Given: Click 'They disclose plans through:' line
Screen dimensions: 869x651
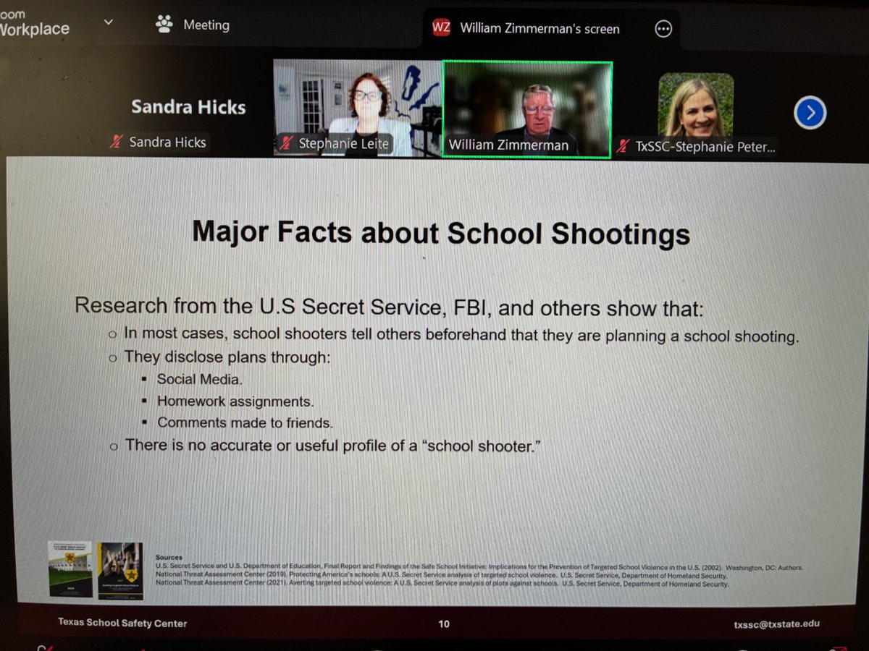Looking at the screenshot, I should click(227, 357).
